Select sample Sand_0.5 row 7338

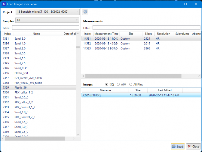[x=38, y=53]
